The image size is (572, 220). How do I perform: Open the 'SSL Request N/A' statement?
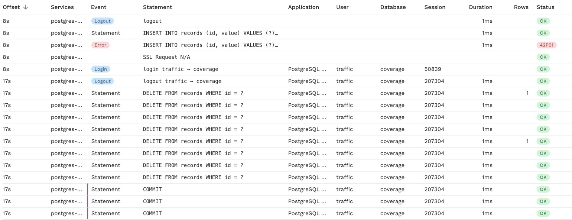pos(166,57)
